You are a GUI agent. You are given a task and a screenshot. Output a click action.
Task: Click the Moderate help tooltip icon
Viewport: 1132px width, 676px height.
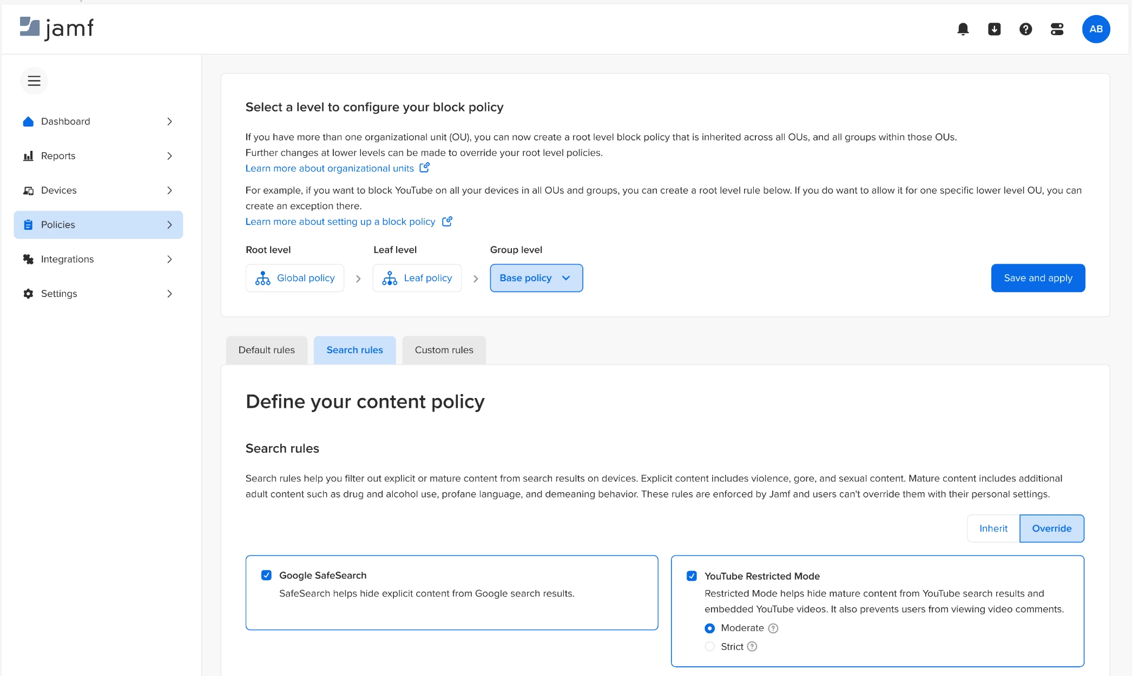773,628
